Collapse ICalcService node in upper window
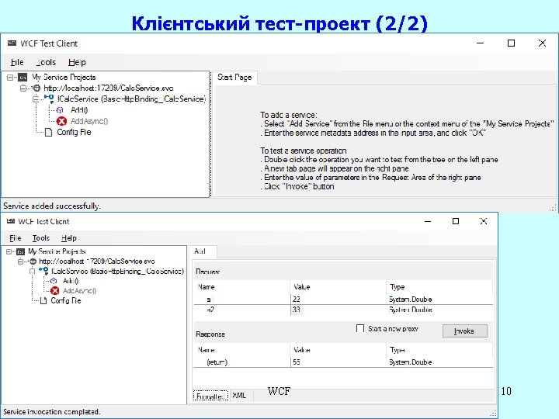The width and height of the screenshot is (559, 419). [36, 99]
